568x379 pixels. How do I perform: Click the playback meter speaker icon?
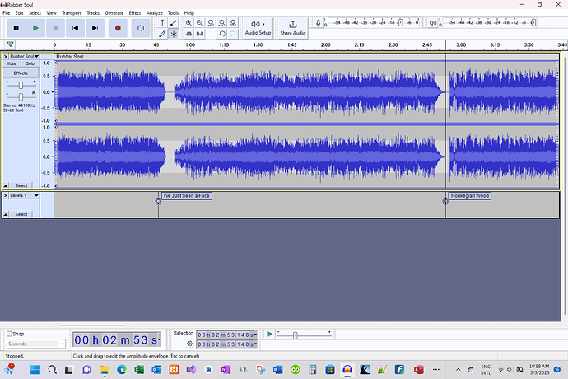[x=432, y=23]
